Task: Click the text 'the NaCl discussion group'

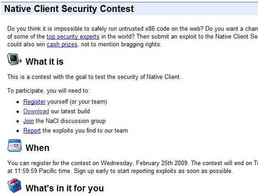Action: [71, 121]
